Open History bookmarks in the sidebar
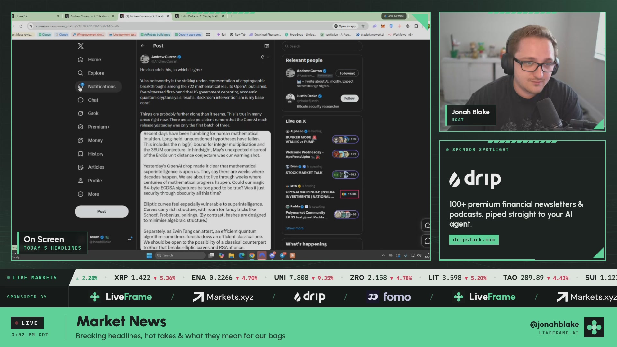This screenshot has width=617, height=347. (91, 154)
